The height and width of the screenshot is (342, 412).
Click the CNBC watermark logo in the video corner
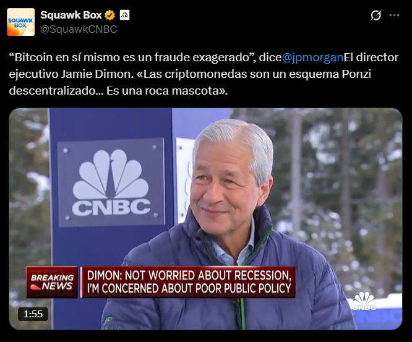pyautogui.click(x=364, y=301)
